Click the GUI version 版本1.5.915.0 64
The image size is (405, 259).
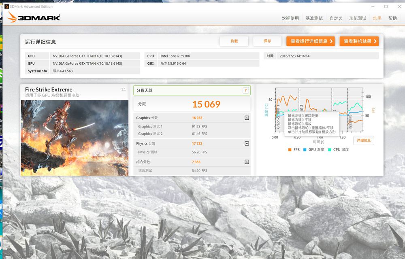(x=173, y=64)
